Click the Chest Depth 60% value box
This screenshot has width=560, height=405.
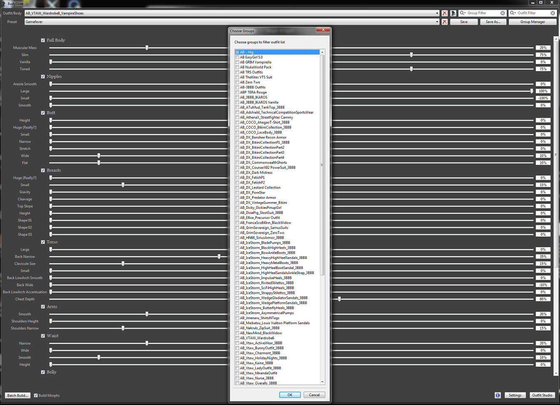543,299
